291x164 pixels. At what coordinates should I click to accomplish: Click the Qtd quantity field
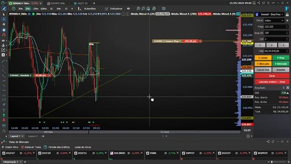point(275,39)
